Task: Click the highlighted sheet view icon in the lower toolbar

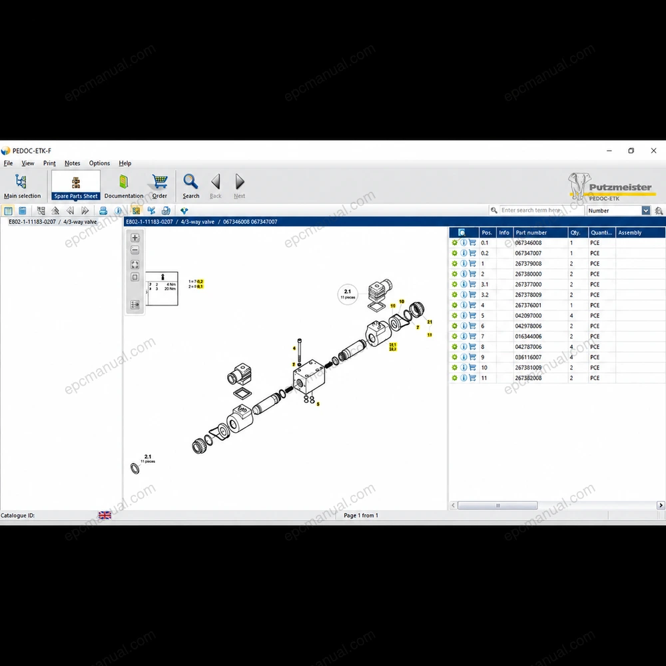Action: pyautogui.click(x=8, y=210)
